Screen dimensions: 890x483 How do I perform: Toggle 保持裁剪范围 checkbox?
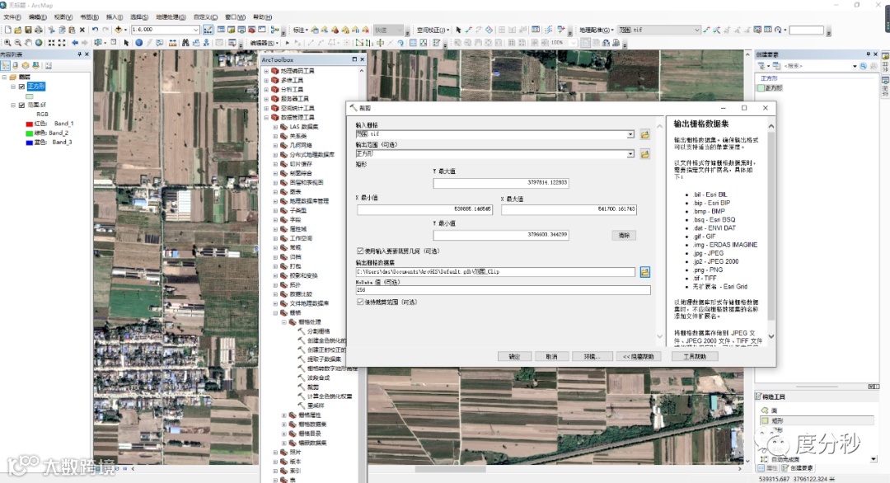point(360,302)
